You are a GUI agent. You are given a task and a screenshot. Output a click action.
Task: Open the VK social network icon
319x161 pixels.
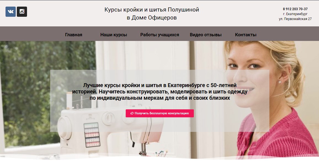10,12
